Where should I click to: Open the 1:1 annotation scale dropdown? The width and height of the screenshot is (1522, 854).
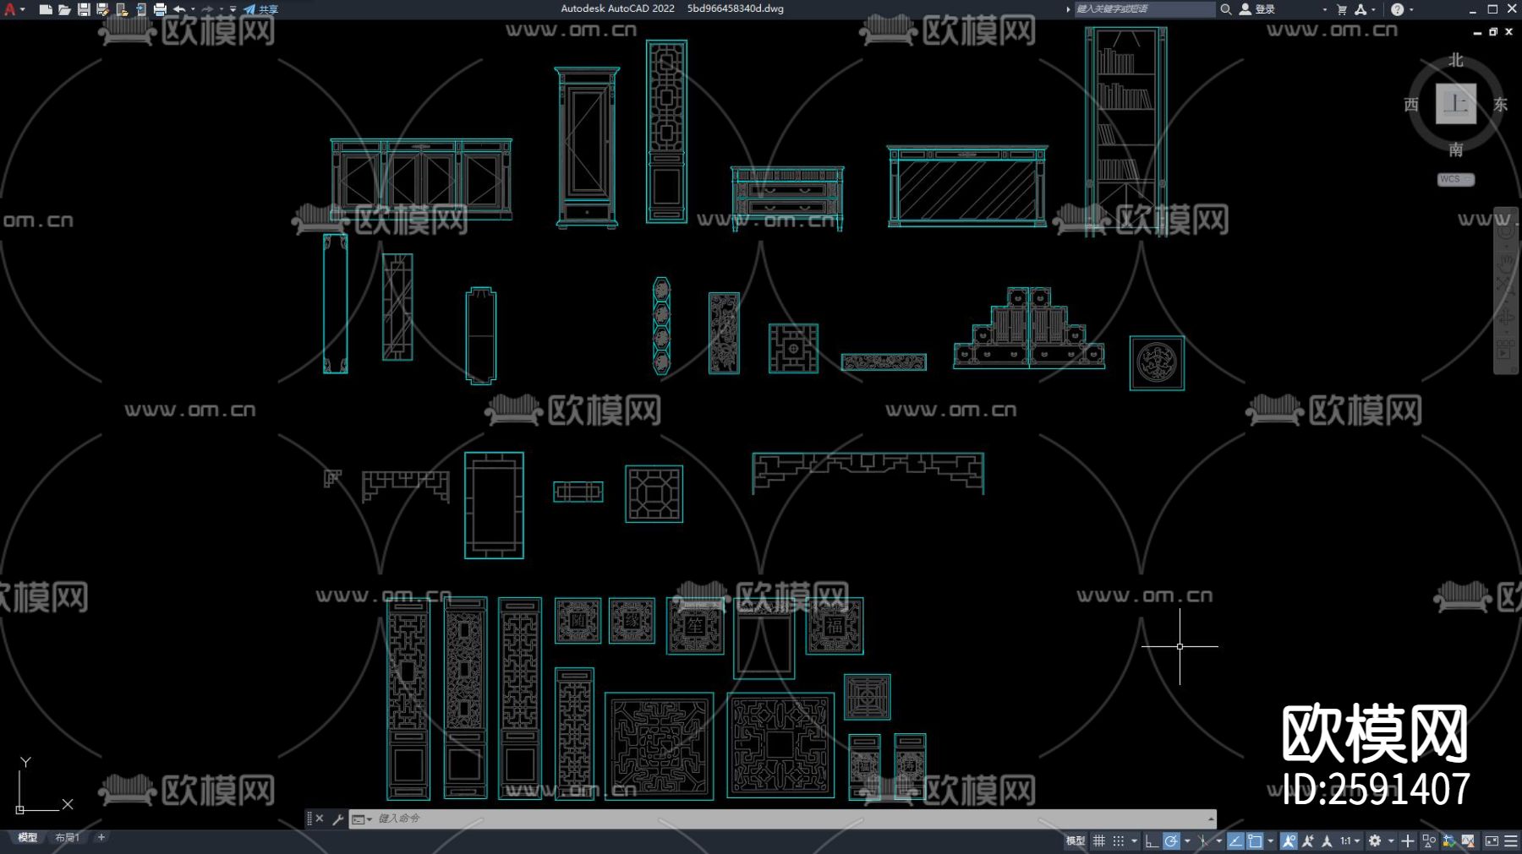(1350, 840)
